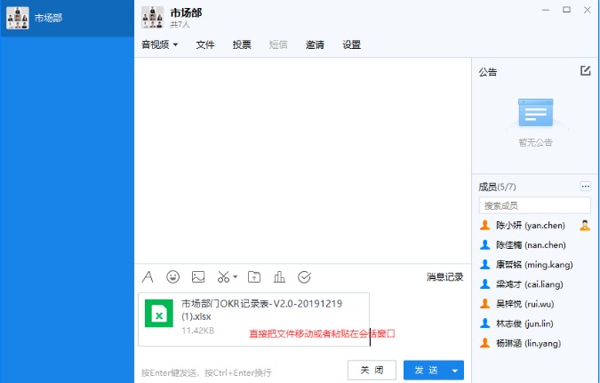Click the bar chart poll icon
Image resolution: width=600 pixels, height=383 pixels.
click(x=279, y=276)
